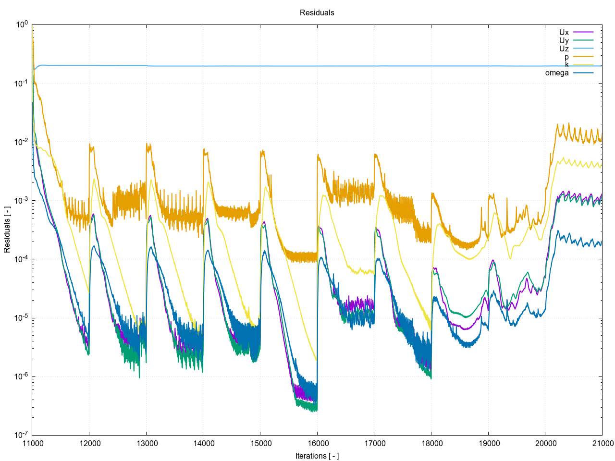Toggle the k legend entry
The height and width of the screenshot is (461, 615).
[566, 65]
